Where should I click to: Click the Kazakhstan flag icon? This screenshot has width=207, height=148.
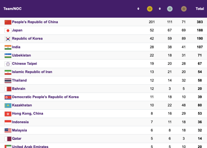(x=8, y=106)
